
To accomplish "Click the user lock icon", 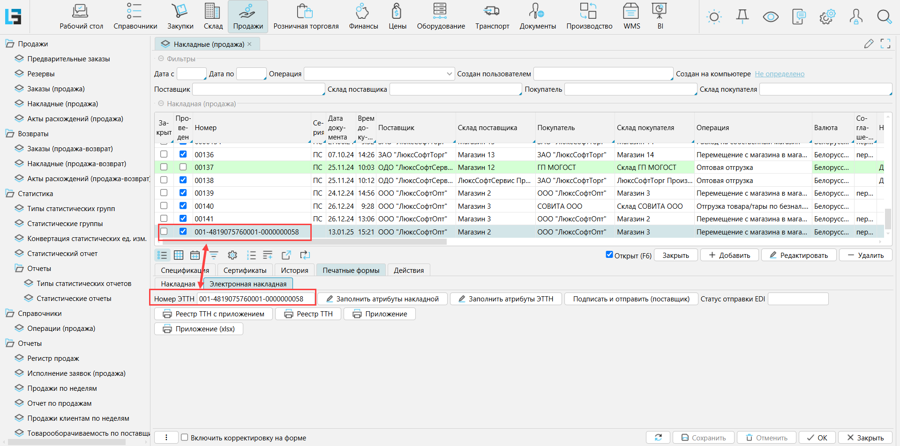I will point(855,17).
